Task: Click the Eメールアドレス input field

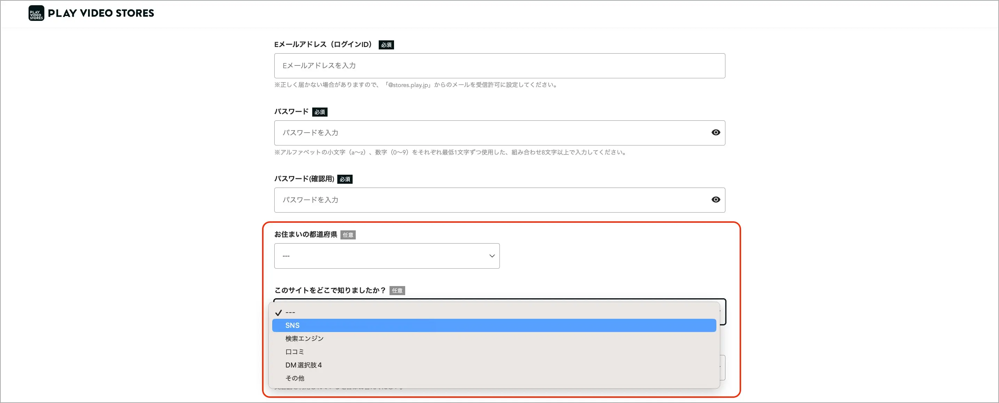Action: 499,66
